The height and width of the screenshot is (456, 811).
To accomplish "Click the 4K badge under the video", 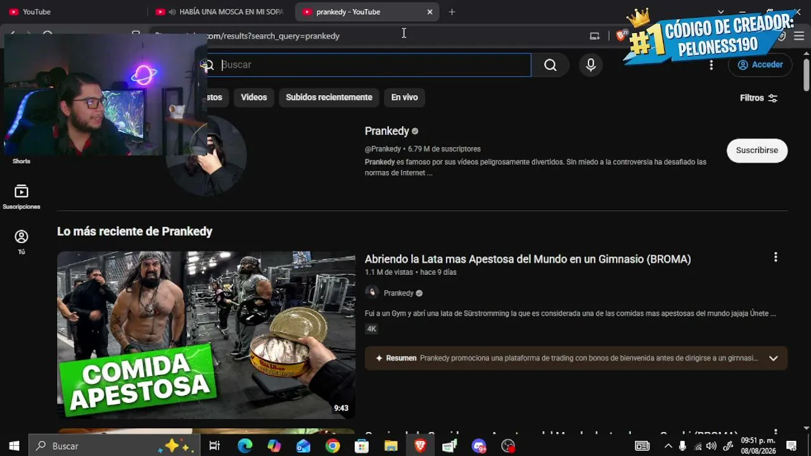I will pos(371,329).
